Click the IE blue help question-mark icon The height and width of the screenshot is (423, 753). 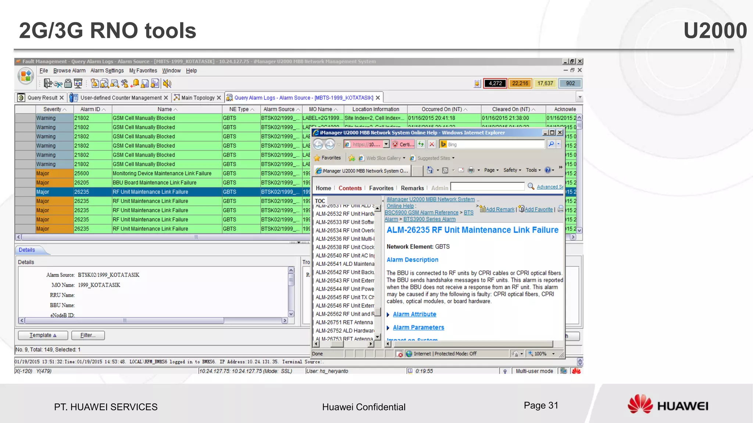click(547, 170)
